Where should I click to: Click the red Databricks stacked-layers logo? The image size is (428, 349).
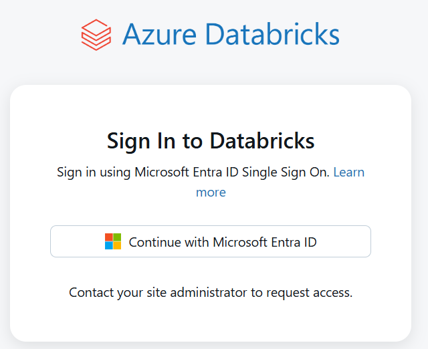tap(96, 35)
